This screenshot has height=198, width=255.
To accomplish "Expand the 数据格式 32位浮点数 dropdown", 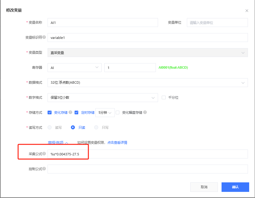I will pos(147,82).
